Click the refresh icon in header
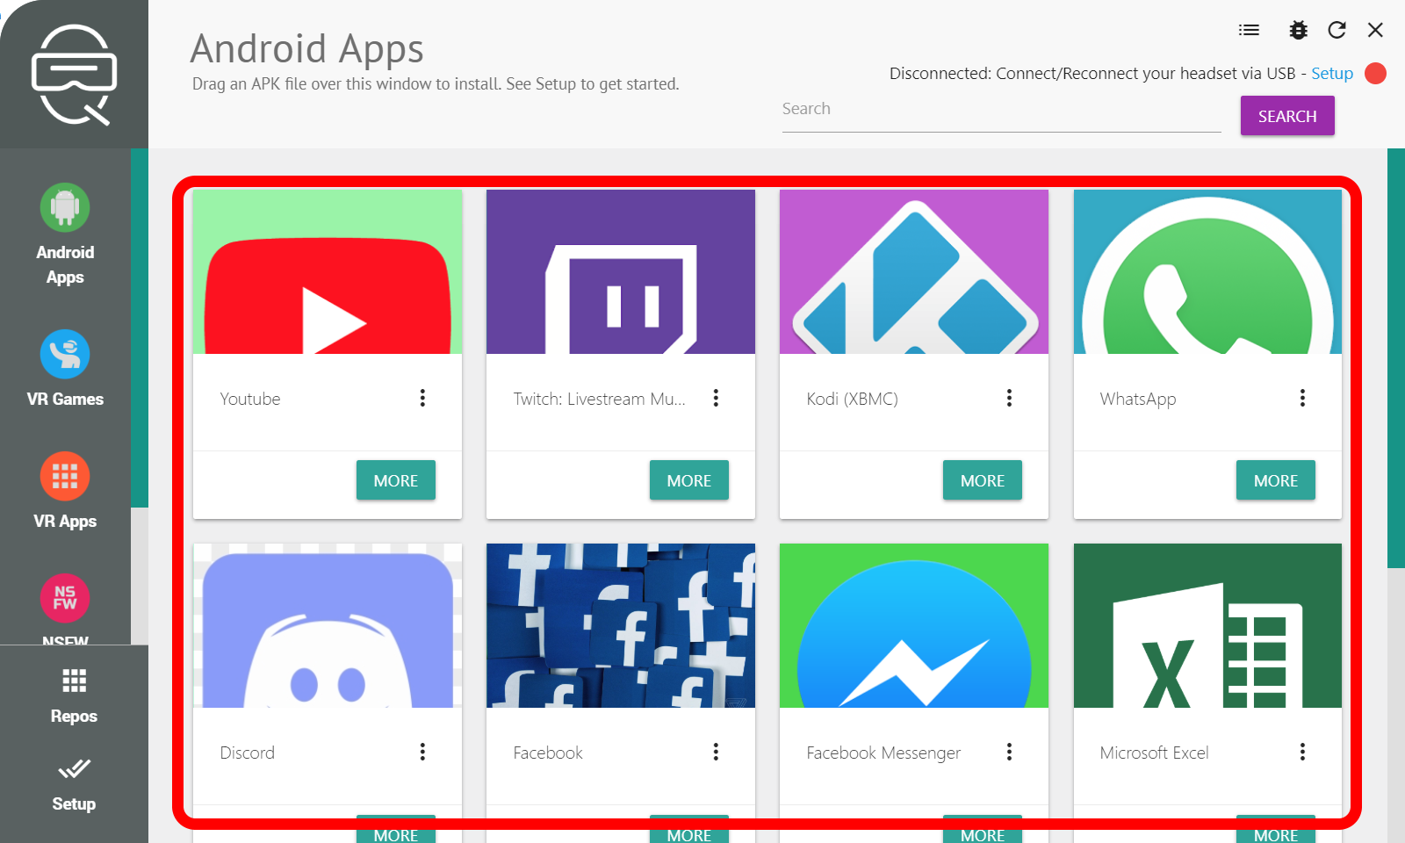 1337,30
